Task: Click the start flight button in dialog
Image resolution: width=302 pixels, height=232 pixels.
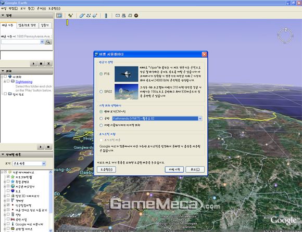Action: (174, 170)
